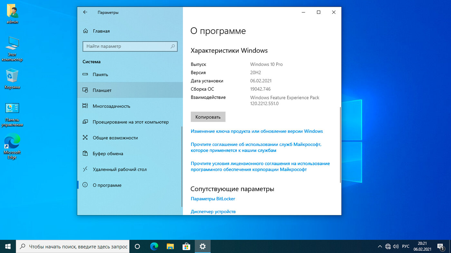Open the volume speaker icon
451x253 pixels.
[x=396, y=247]
